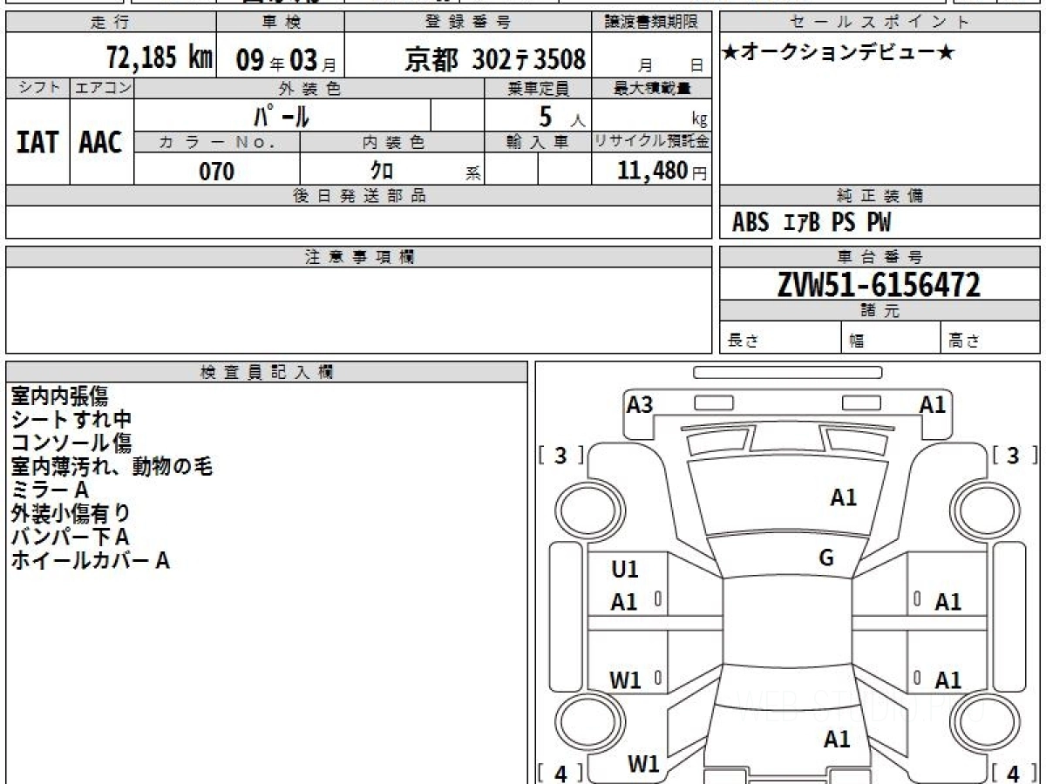Click the 後日発送部品 header bar
Screen dimensions: 1046x784
[x=358, y=196]
